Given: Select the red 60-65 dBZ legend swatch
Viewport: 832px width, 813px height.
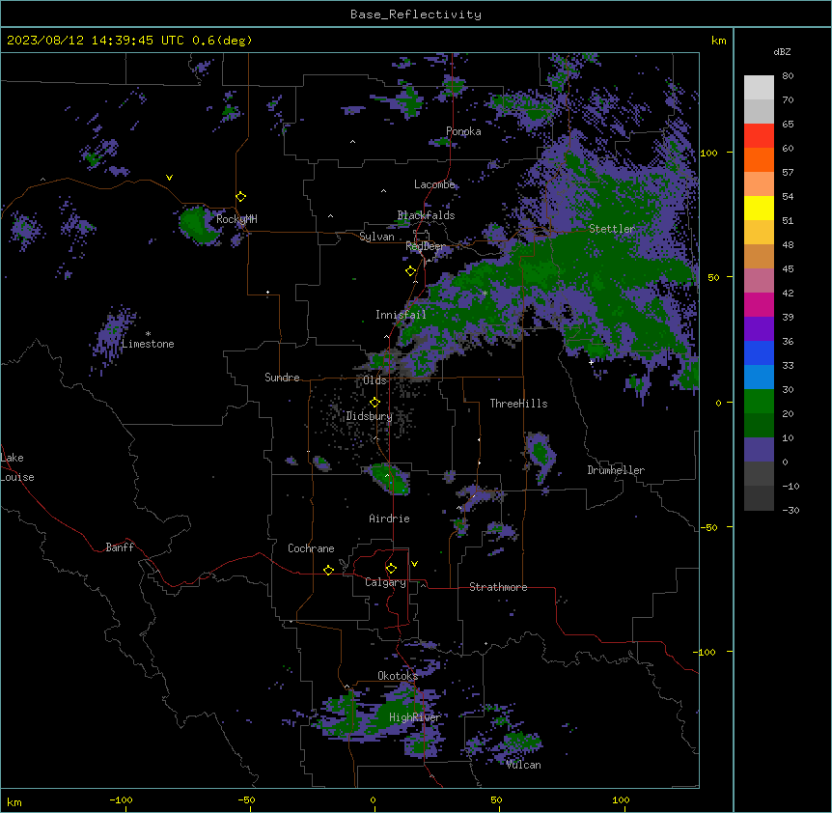Looking at the screenshot, I should 759,135.
